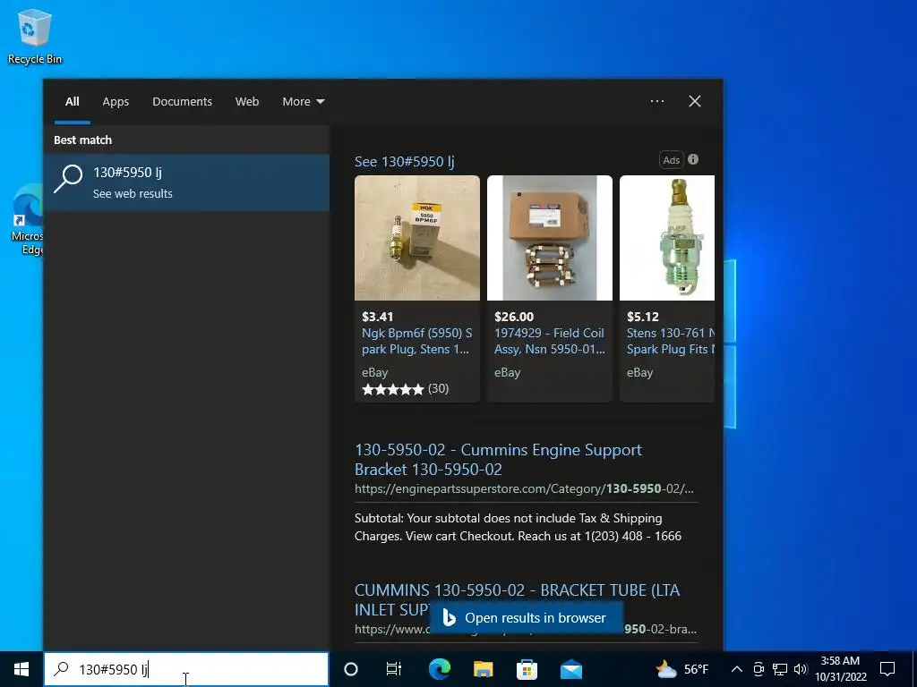The width and height of the screenshot is (917, 687).
Task: Expand the More filters dropdown
Action: [304, 101]
